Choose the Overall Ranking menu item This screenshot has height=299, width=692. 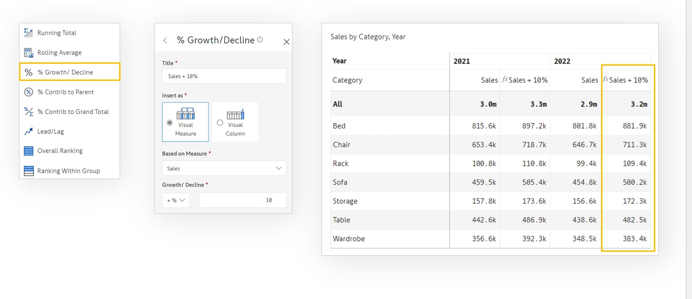(60, 151)
